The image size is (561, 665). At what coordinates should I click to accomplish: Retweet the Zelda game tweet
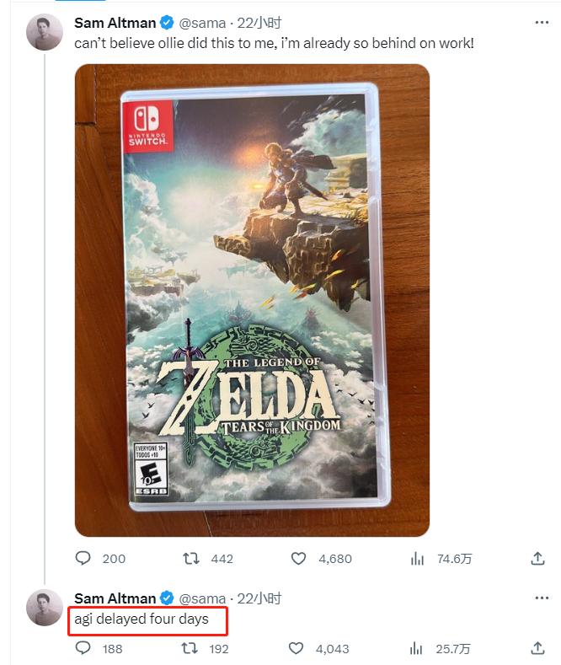(190, 559)
